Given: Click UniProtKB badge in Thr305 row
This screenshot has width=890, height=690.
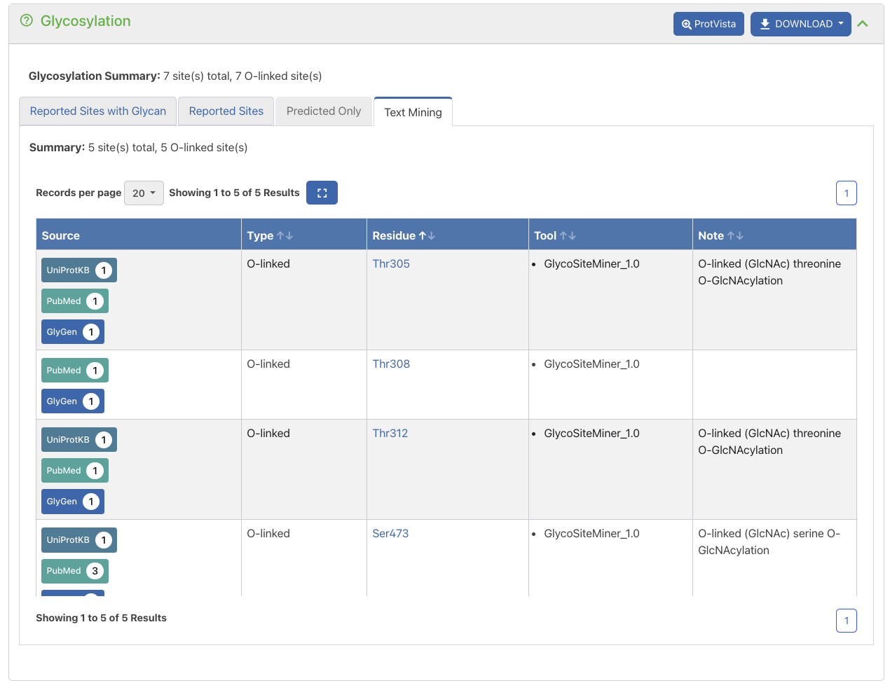Looking at the screenshot, I should tap(78, 270).
